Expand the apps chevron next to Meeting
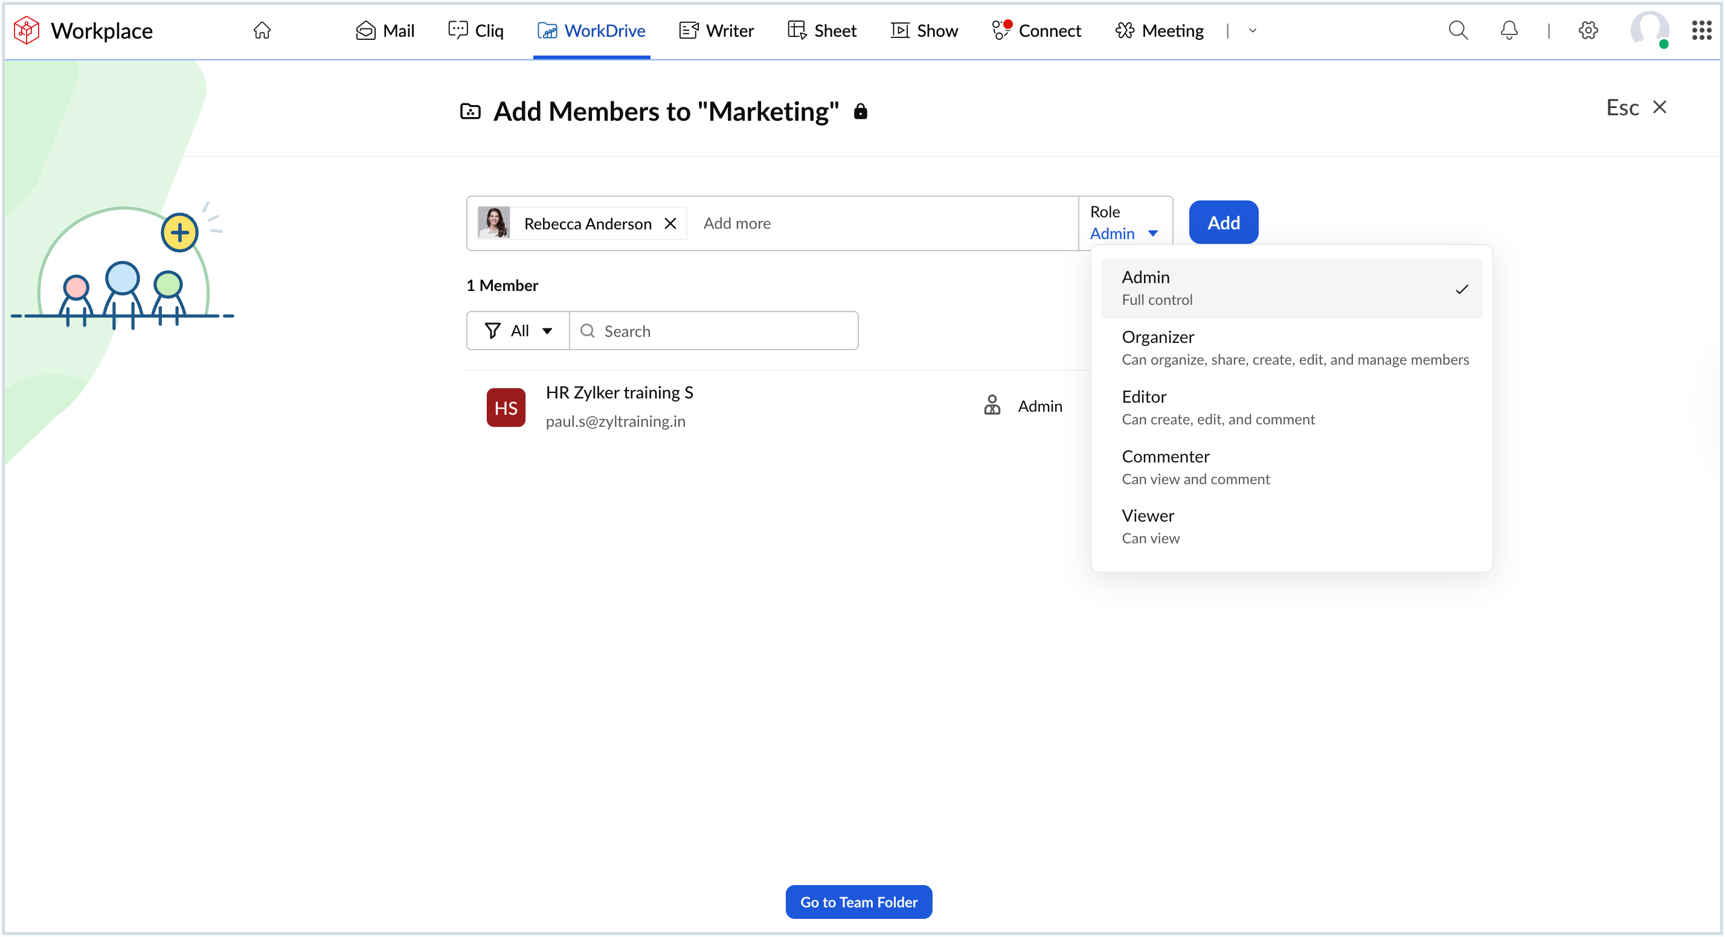Viewport: 1725px width, 937px height. click(x=1253, y=31)
